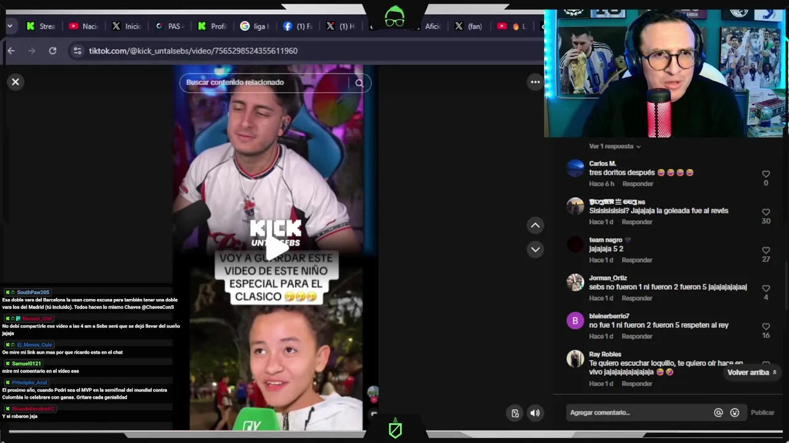Switch to the YouTube 'Naci' tab
The height and width of the screenshot is (443, 789).
83,26
